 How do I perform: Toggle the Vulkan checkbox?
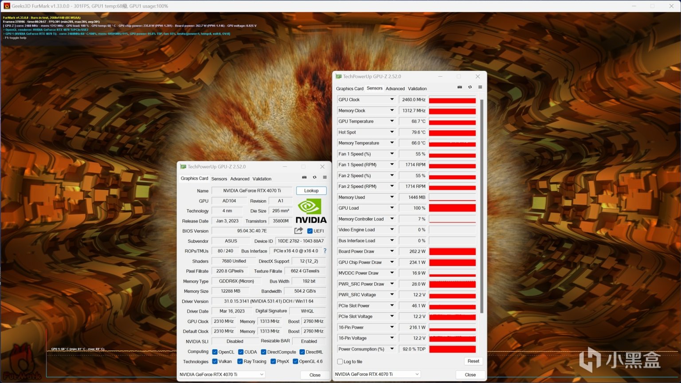pyautogui.click(x=215, y=361)
